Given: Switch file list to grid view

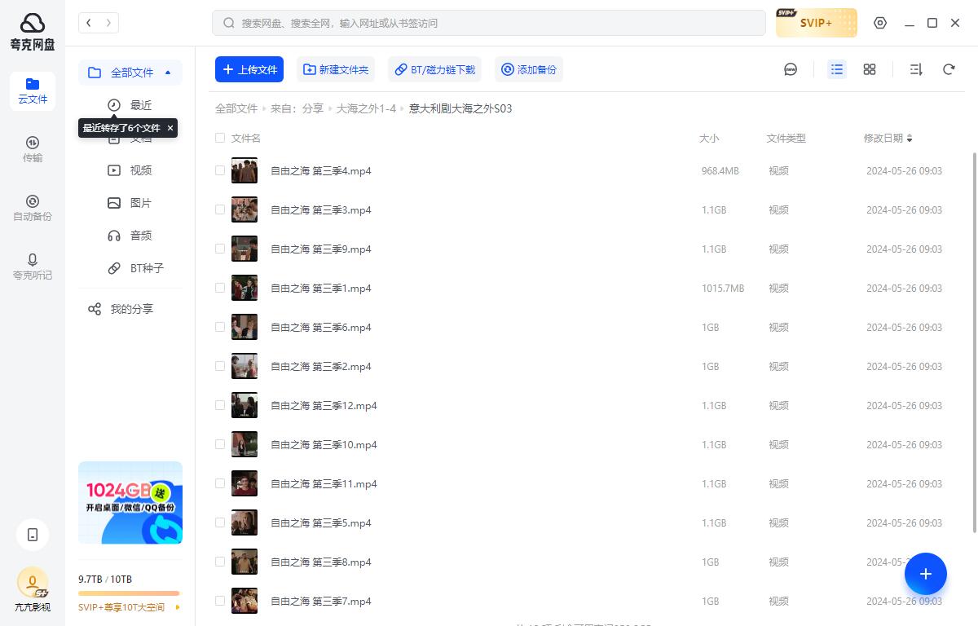Looking at the screenshot, I should tap(869, 69).
